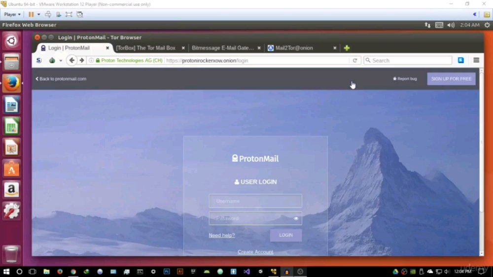Open Ubuntu Software Center icon
493x277 pixels.
click(x=11, y=169)
